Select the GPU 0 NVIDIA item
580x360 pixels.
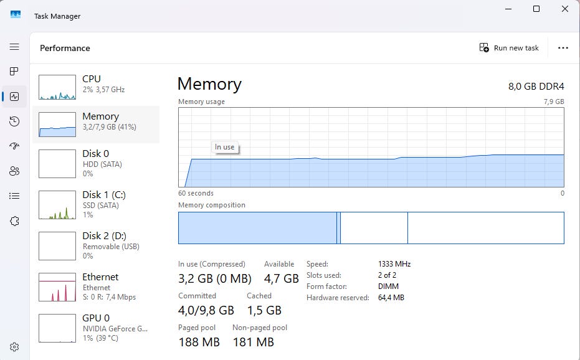coord(96,328)
